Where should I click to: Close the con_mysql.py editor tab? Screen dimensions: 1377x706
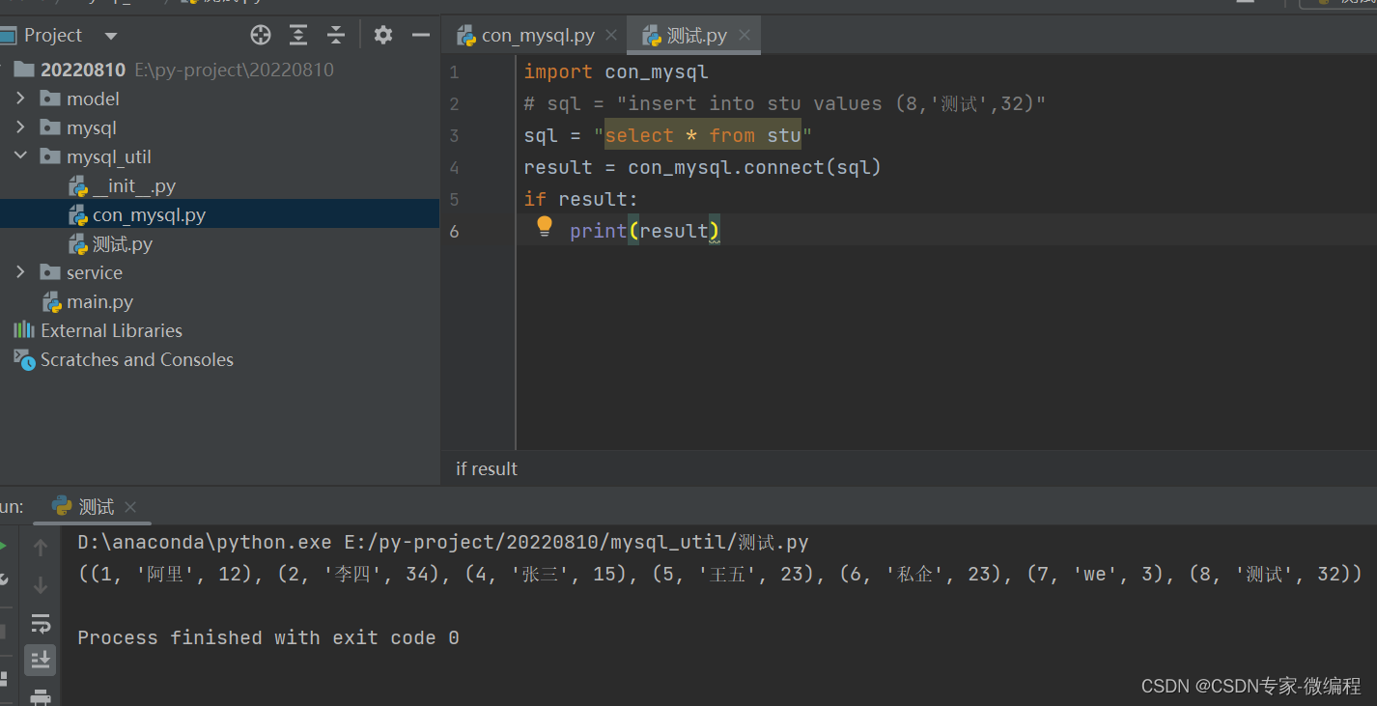pyautogui.click(x=611, y=36)
